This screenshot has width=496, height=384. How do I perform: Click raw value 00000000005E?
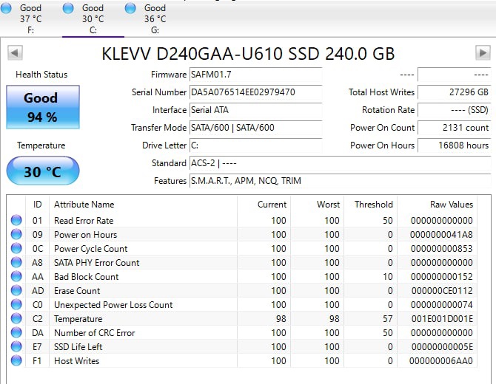coord(442,347)
